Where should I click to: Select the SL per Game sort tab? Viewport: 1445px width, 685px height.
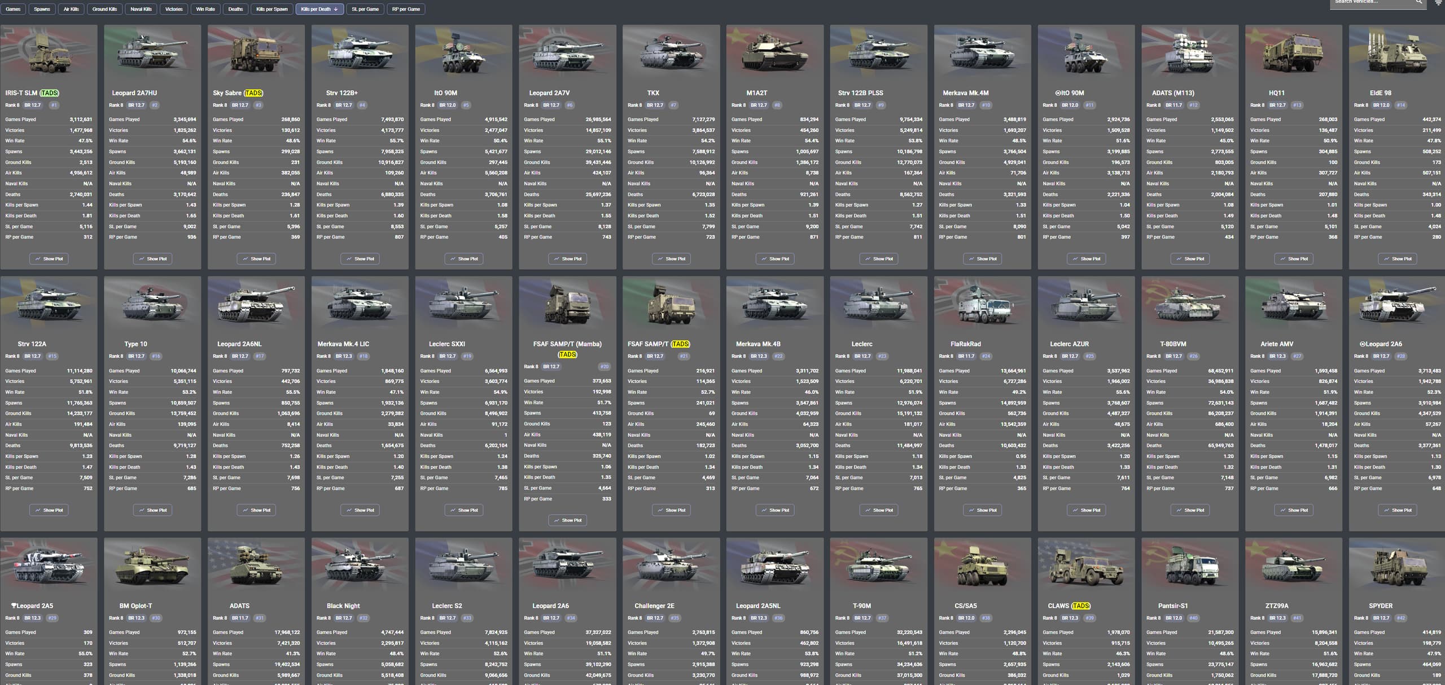(365, 9)
